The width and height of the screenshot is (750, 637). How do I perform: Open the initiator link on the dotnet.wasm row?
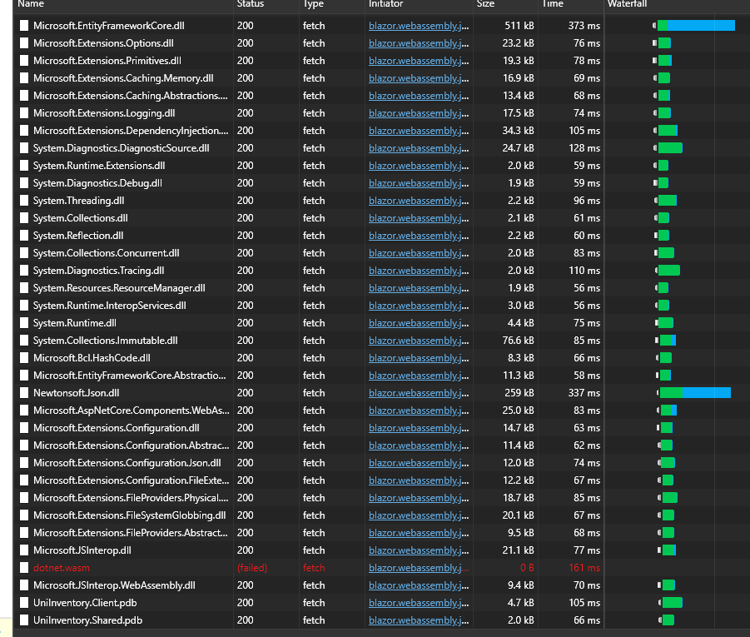[416, 567]
